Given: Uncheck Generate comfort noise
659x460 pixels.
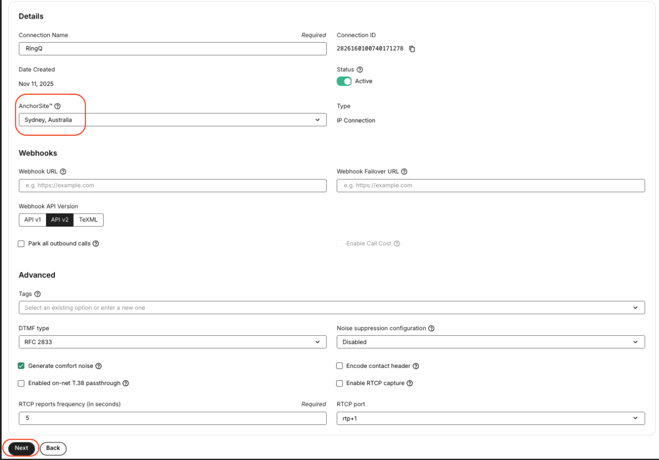Looking at the screenshot, I should coord(21,366).
